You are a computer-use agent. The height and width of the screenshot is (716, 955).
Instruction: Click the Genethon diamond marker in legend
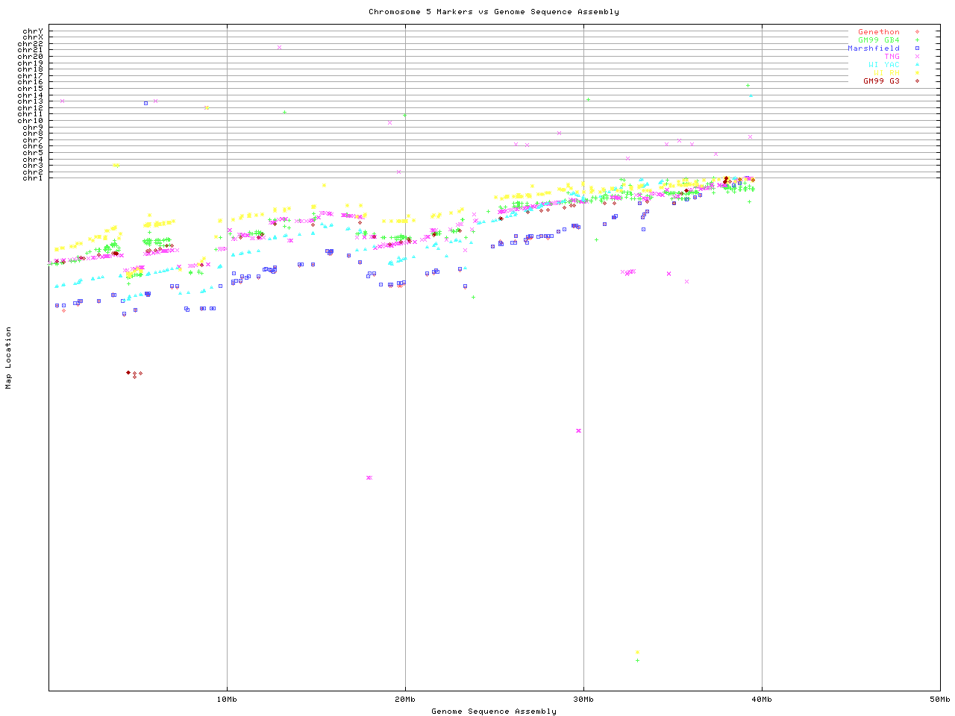917,32
